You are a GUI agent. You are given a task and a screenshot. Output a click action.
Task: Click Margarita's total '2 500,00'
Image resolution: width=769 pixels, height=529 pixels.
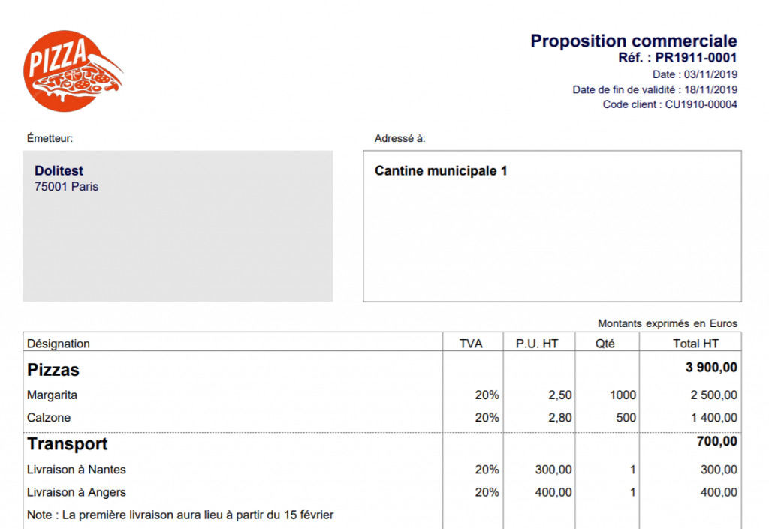click(713, 395)
